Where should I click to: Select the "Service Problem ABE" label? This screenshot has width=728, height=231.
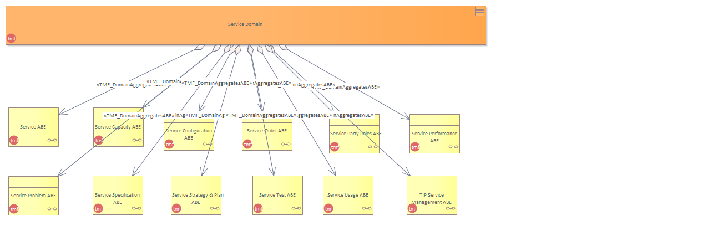click(33, 196)
